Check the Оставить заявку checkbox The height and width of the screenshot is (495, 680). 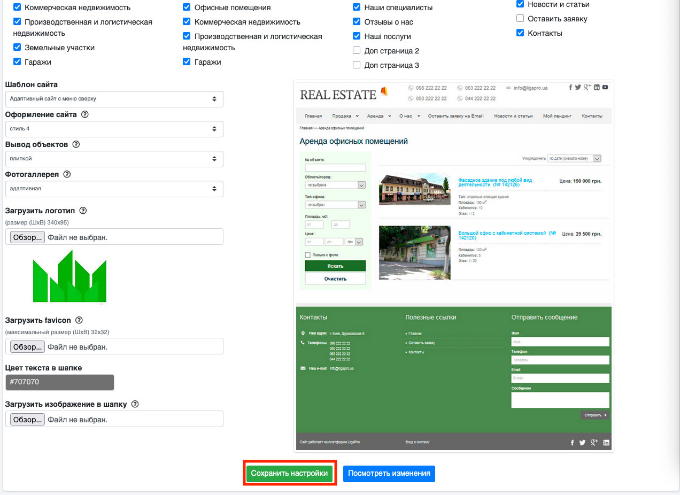(x=520, y=19)
